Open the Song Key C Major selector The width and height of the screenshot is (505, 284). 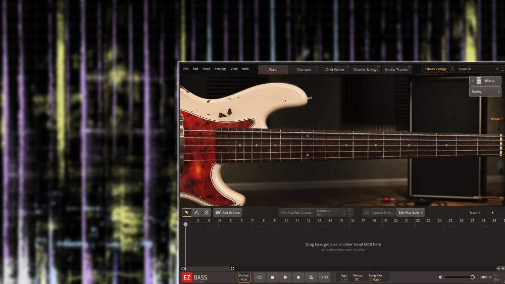tap(375, 277)
